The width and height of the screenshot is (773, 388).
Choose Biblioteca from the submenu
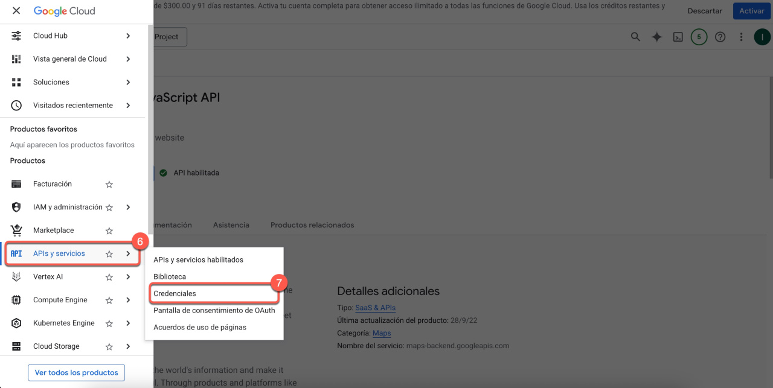170,276
